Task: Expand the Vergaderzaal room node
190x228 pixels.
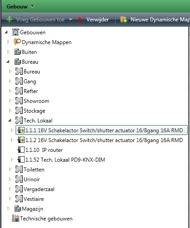Action: 10,189
